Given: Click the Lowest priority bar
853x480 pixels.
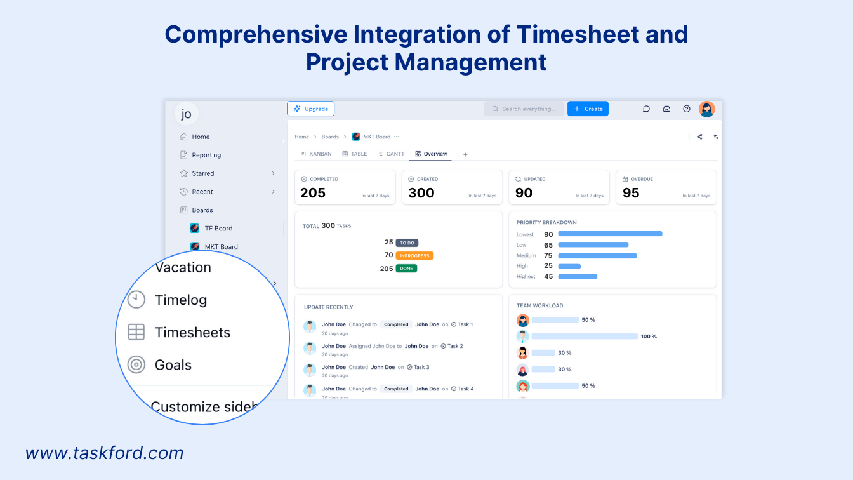Looking at the screenshot, I should (610, 234).
